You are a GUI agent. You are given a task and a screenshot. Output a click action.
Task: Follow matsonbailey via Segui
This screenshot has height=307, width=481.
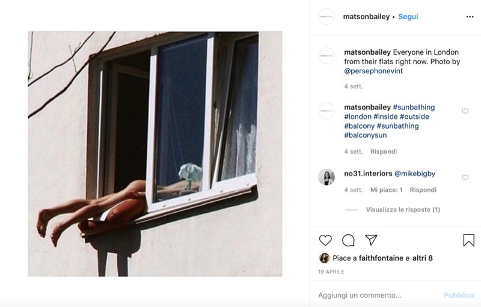click(408, 17)
